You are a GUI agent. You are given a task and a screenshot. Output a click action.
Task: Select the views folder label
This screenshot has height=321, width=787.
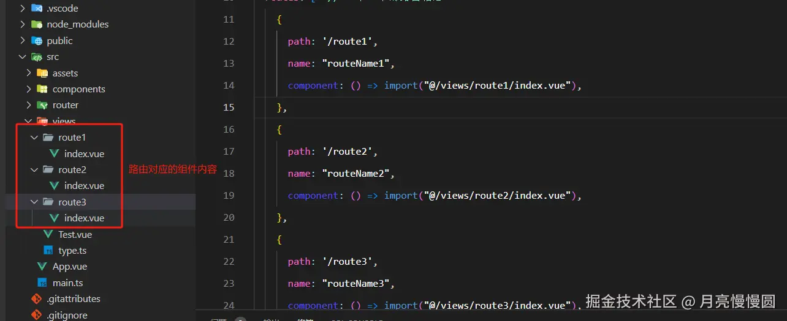64,121
